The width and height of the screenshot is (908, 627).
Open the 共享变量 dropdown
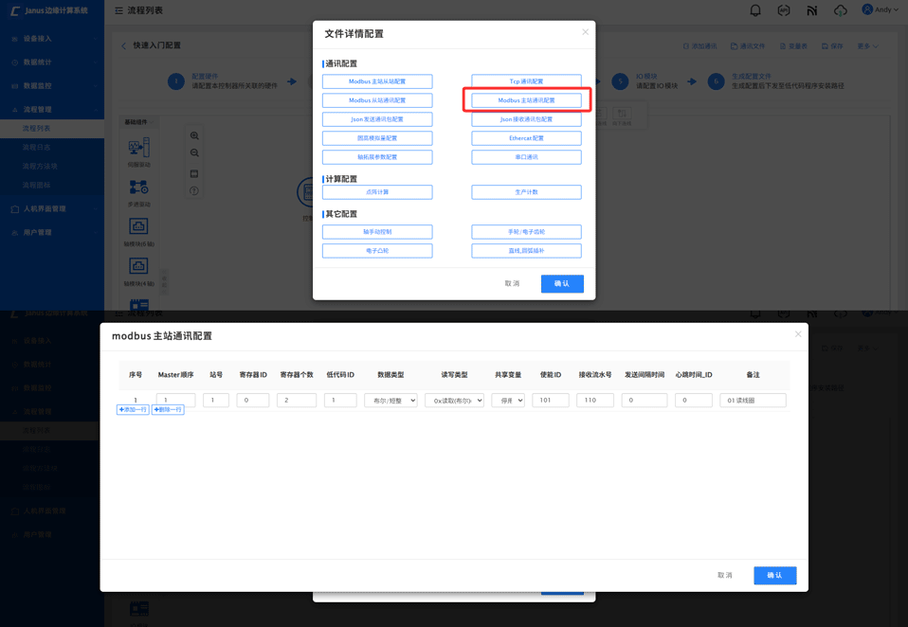(x=508, y=401)
